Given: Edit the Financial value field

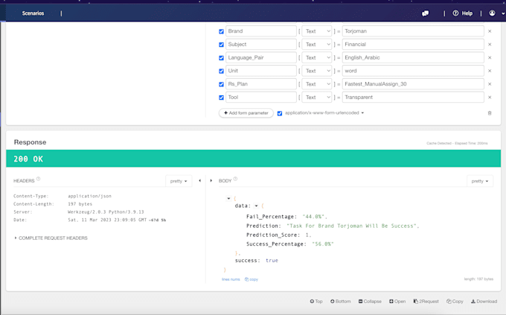Looking at the screenshot, I should (413, 44).
